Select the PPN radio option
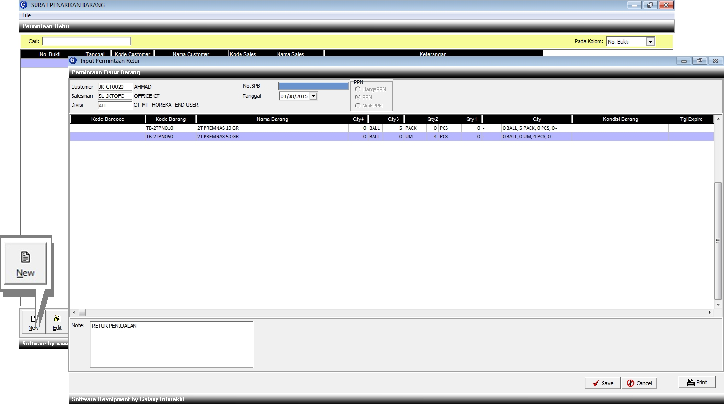Image resolution: width=724 pixels, height=404 pixels. point(358,97)
